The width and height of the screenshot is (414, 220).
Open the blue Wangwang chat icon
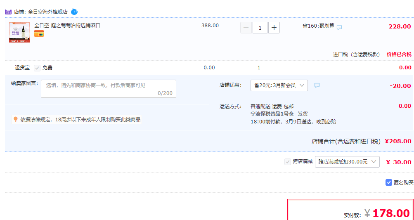tap(74, 12)
